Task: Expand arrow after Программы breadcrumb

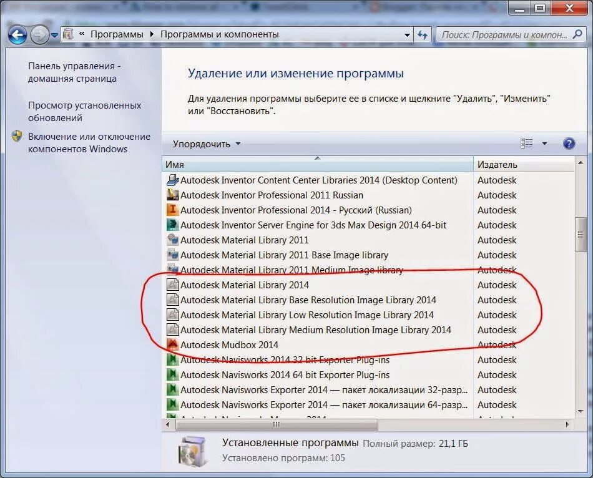Action: pyautogui.click(x=152, y=34)
